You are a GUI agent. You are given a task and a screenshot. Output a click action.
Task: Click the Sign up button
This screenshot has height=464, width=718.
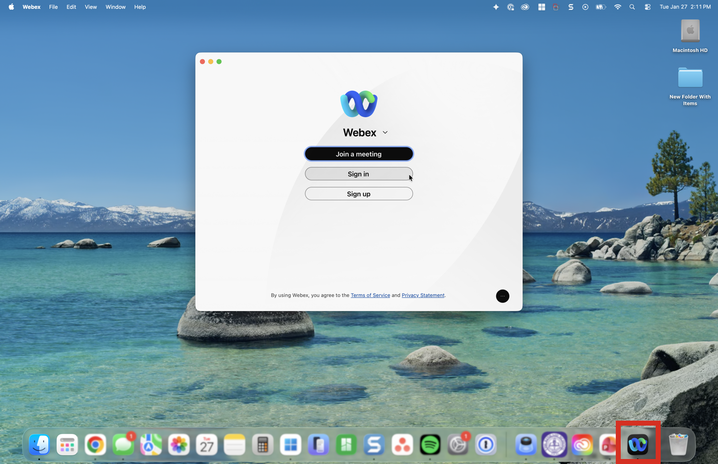coord(359,194)
